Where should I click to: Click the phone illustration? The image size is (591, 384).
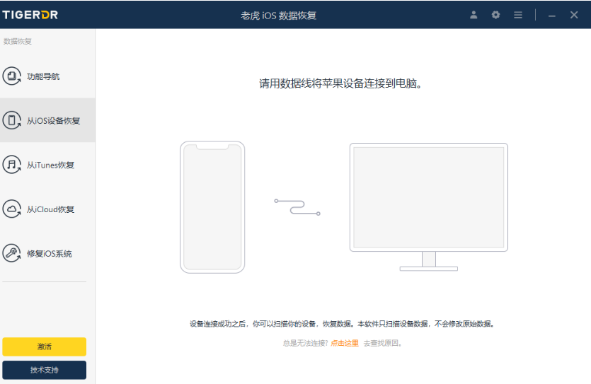tap(212, 207)
